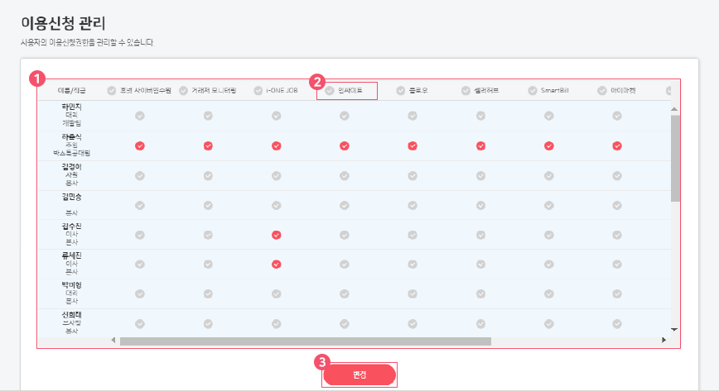The width and height of the screenshot is (719, 391).
Task: Click the 이름/직급 column header
Action: pyautogui.click(x=70, y=90)
